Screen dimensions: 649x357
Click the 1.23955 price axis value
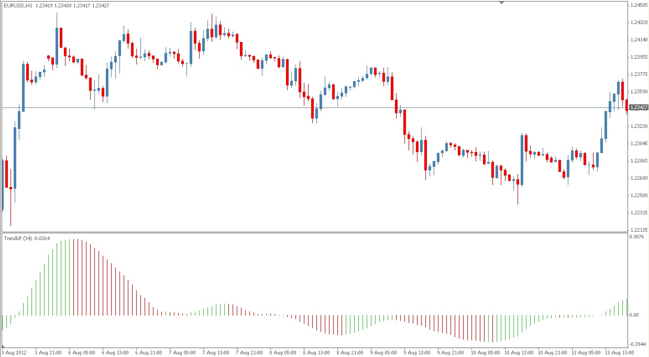coord(640,57)
